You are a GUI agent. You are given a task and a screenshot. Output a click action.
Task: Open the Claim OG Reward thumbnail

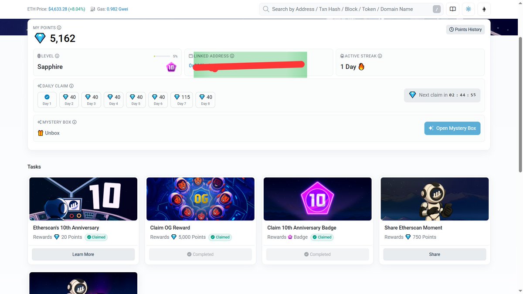pos(200,199)
